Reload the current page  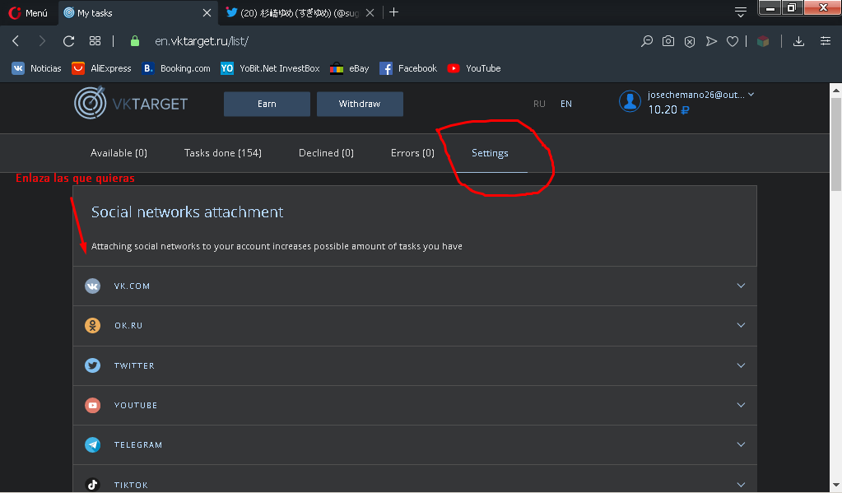69,41
